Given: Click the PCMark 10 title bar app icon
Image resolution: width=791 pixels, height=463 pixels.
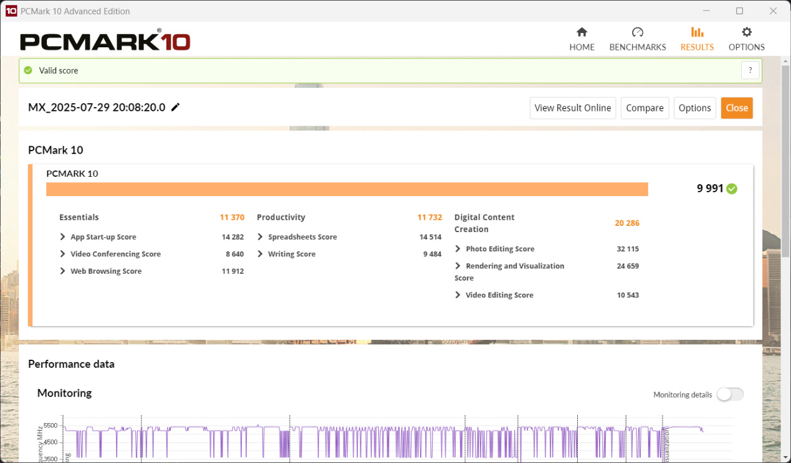Looking at the screenshot, I should point(11,11).
